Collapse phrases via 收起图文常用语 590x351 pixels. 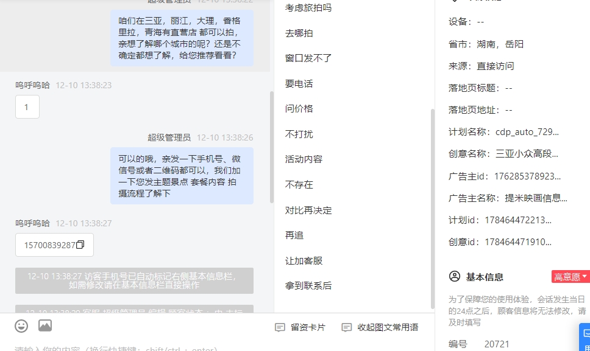(x=380, y=327)
